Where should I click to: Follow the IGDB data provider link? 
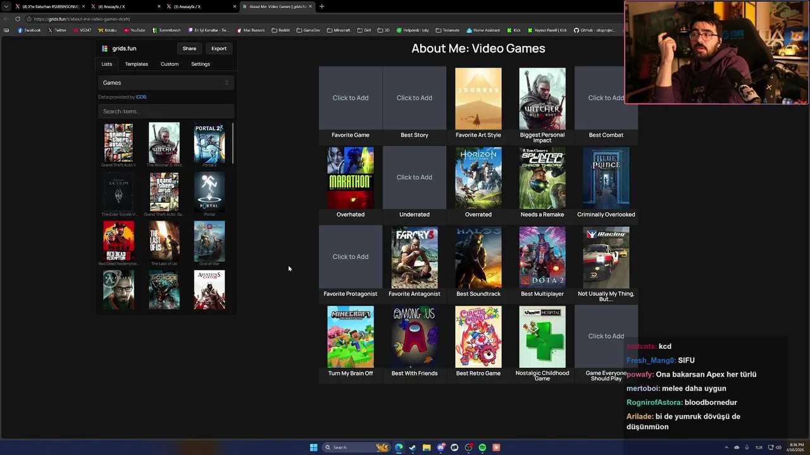(141, 97)
